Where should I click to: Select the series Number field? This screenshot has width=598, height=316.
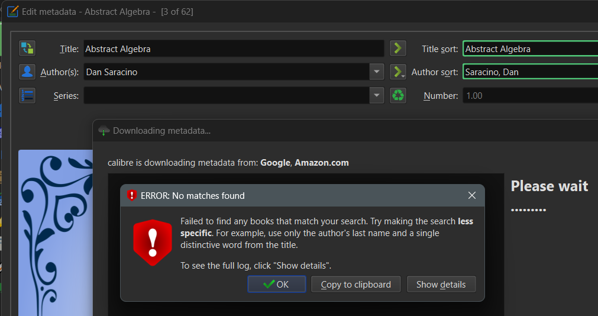pos(529,96)
